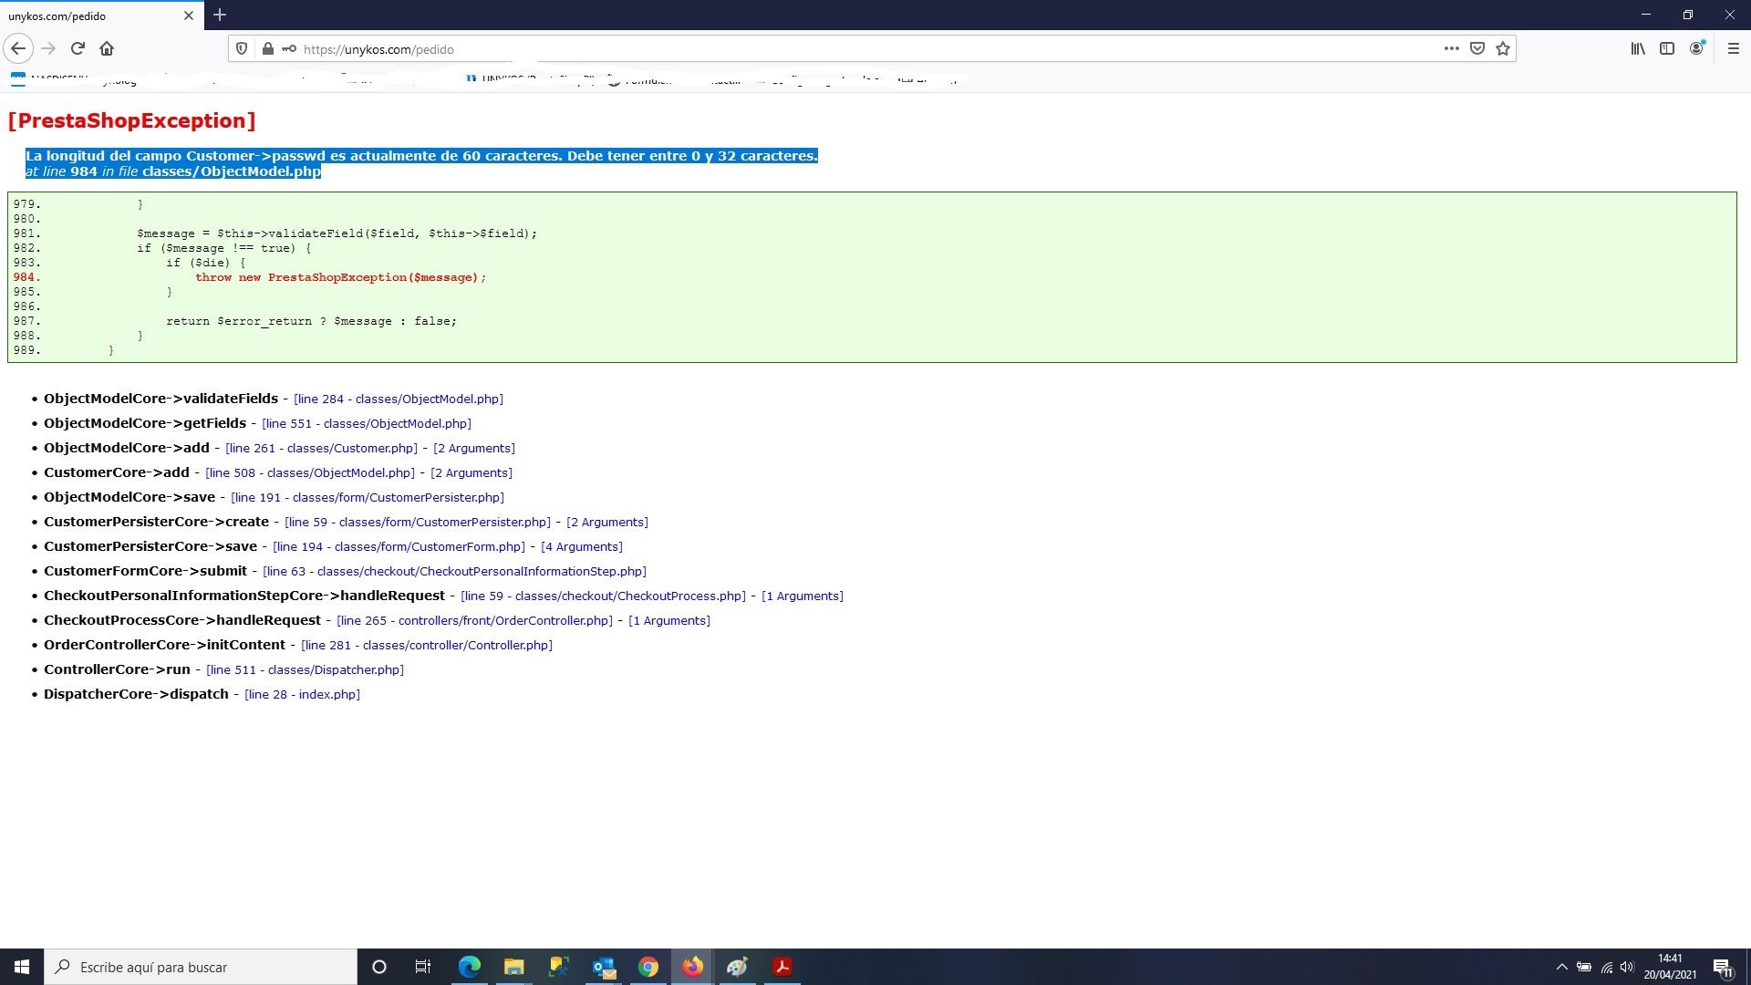Go back to the previous page
Viewport: 1751px width, 985px height.
coord(18,48)
